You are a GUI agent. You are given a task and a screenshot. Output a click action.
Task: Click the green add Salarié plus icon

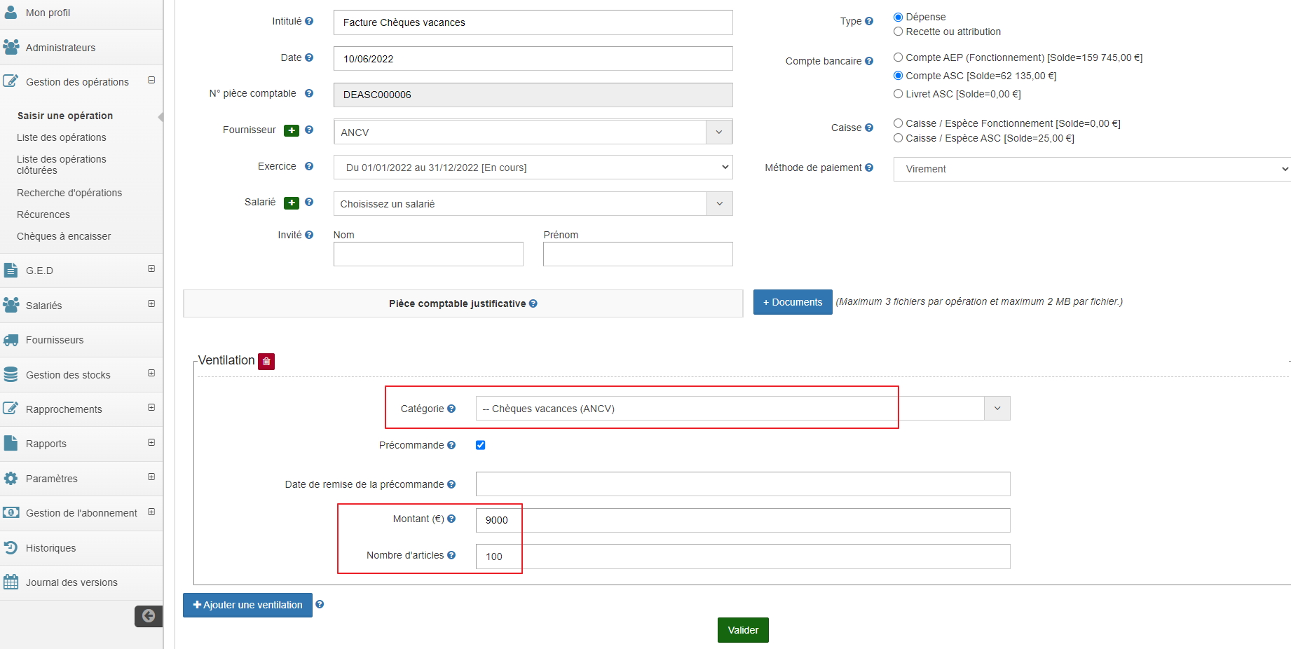tap(291, 203)
